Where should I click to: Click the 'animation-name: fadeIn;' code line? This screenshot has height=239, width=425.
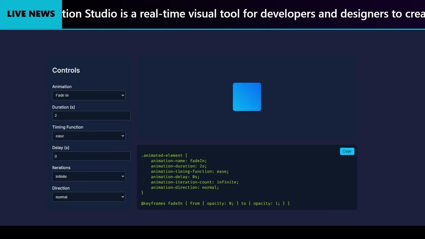(179, 161)
